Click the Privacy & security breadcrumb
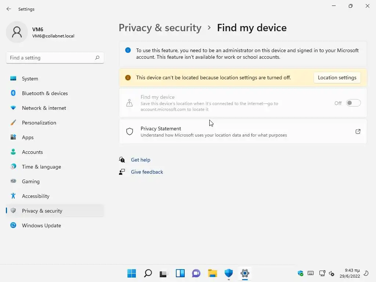Viewport: 376px width, 282px height. tap(160, 28)
